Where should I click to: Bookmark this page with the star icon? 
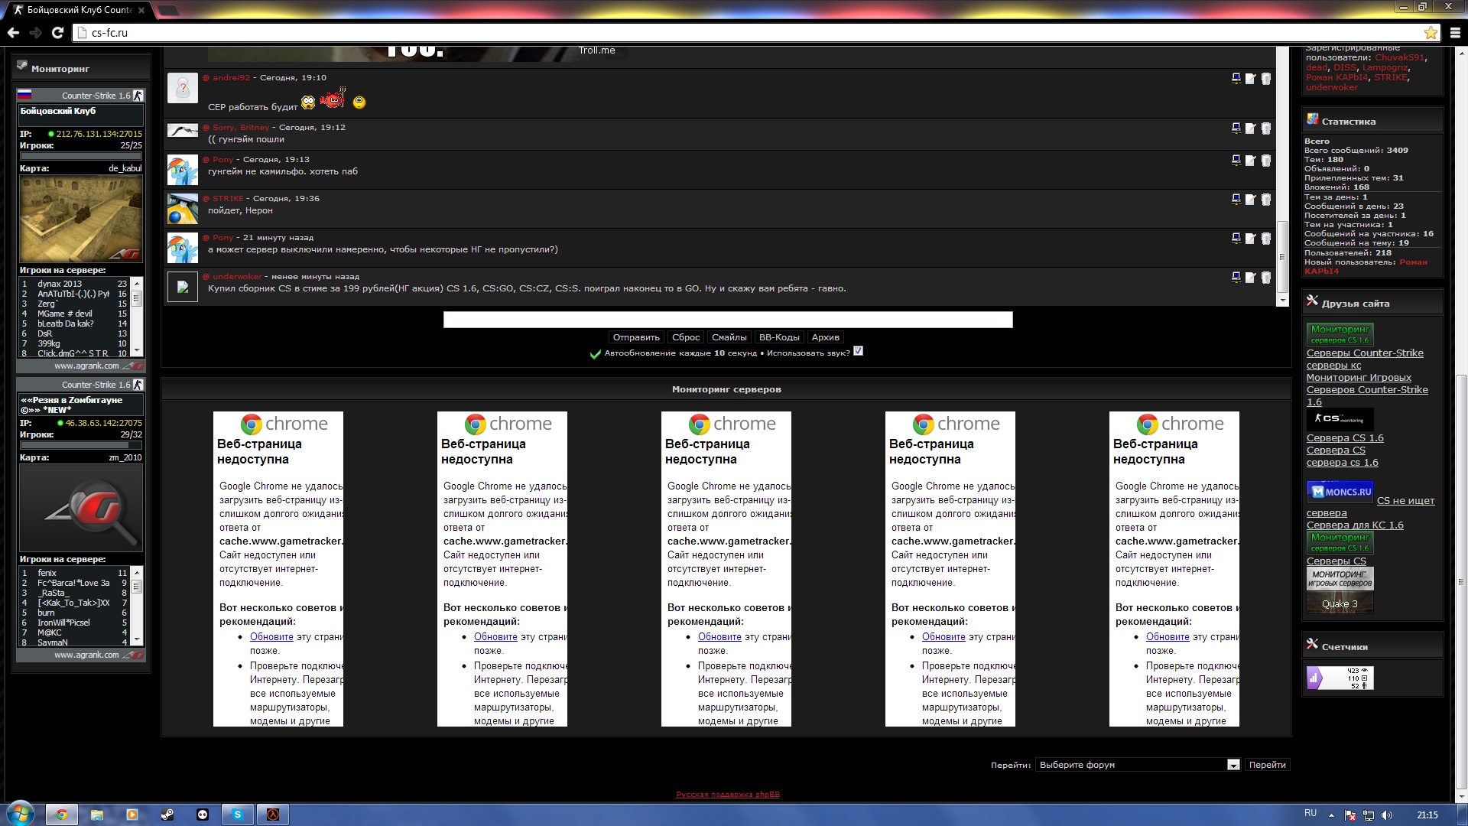coord(1431,33)
